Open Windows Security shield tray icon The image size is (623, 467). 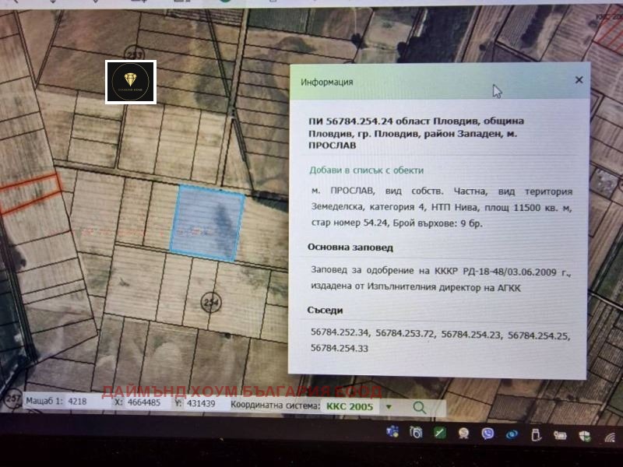coord(584,435)
